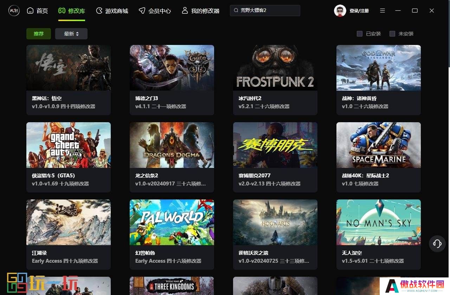Image resolution: width=450 pixels, height=295 pixels.
Task: Click 'v1.5-v5.01 二十七项修改器' text
Action: click(x=373, y=261)
